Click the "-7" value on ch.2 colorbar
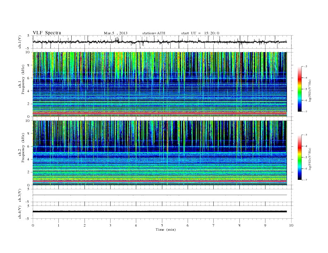Image resolution: width=328 pixels, height=253 pixels. pyautogui.click(x=305, y=180)
